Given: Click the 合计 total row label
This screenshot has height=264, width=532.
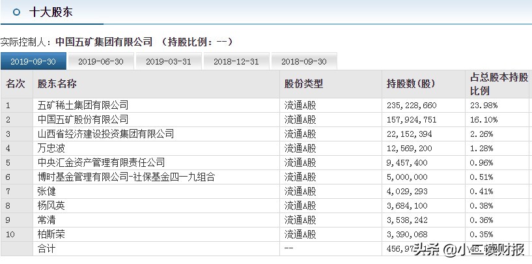Looking at the screenshot, I should click(x=46, y=249).
